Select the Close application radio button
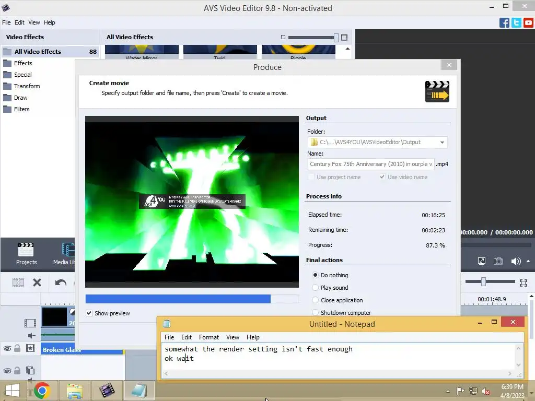 [315, 300]
